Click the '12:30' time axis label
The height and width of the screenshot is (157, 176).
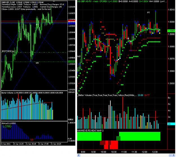[155, 152]
